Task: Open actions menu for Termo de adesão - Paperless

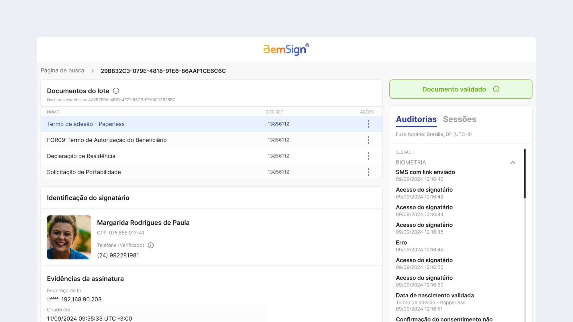Action: (x=368, y=124)
